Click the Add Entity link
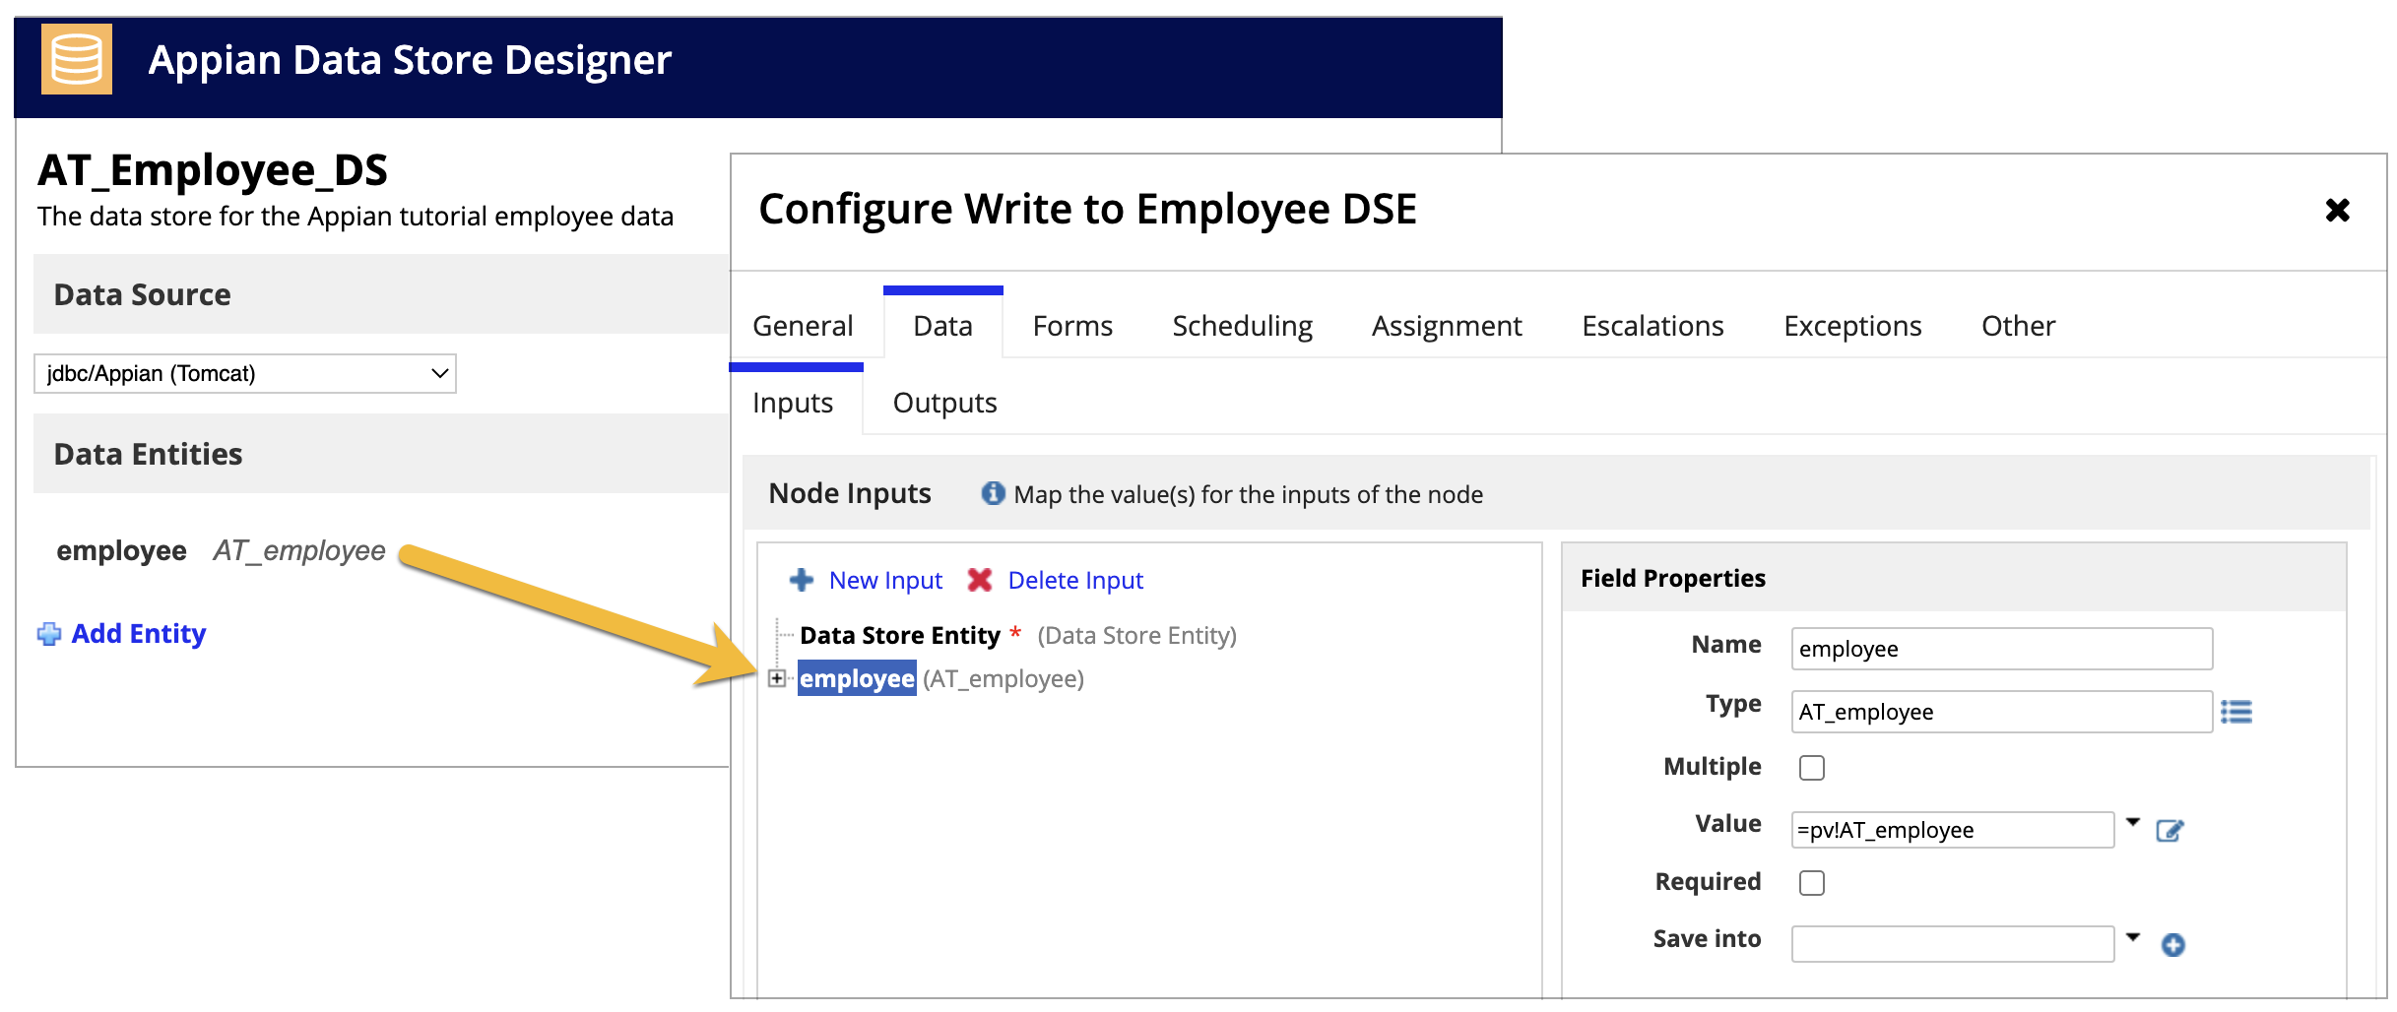Viewport: 2397px width, 1012px height. tap(139, 634)
